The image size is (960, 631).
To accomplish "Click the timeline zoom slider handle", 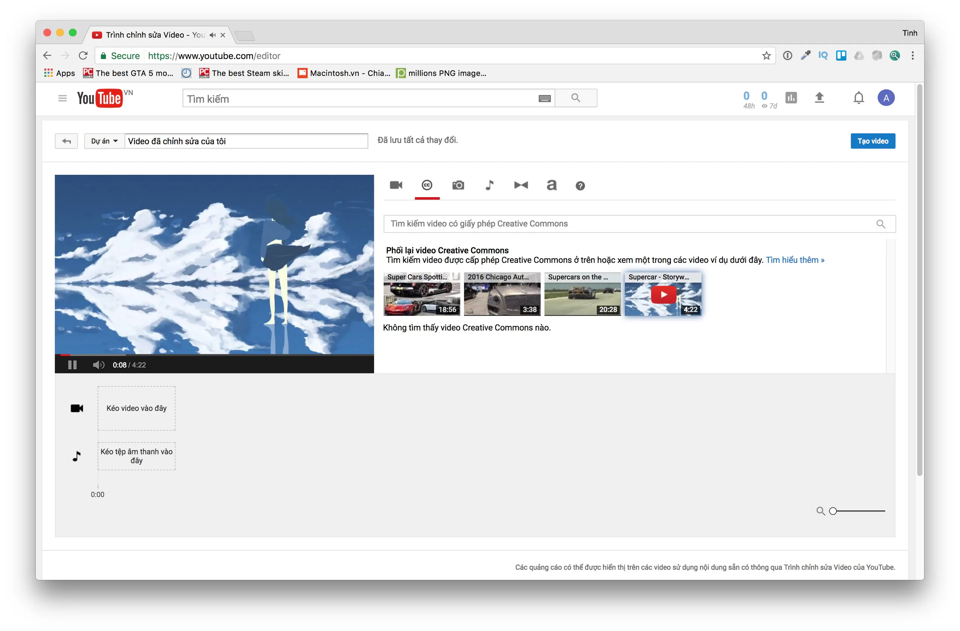I will [x=832, y=511].
